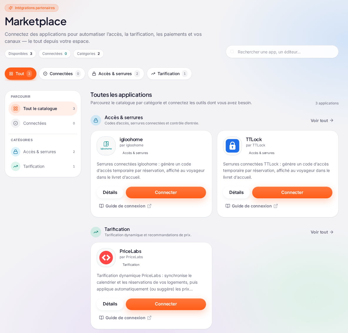
Task: Open Tarification sidebar category
Action: 43,166
